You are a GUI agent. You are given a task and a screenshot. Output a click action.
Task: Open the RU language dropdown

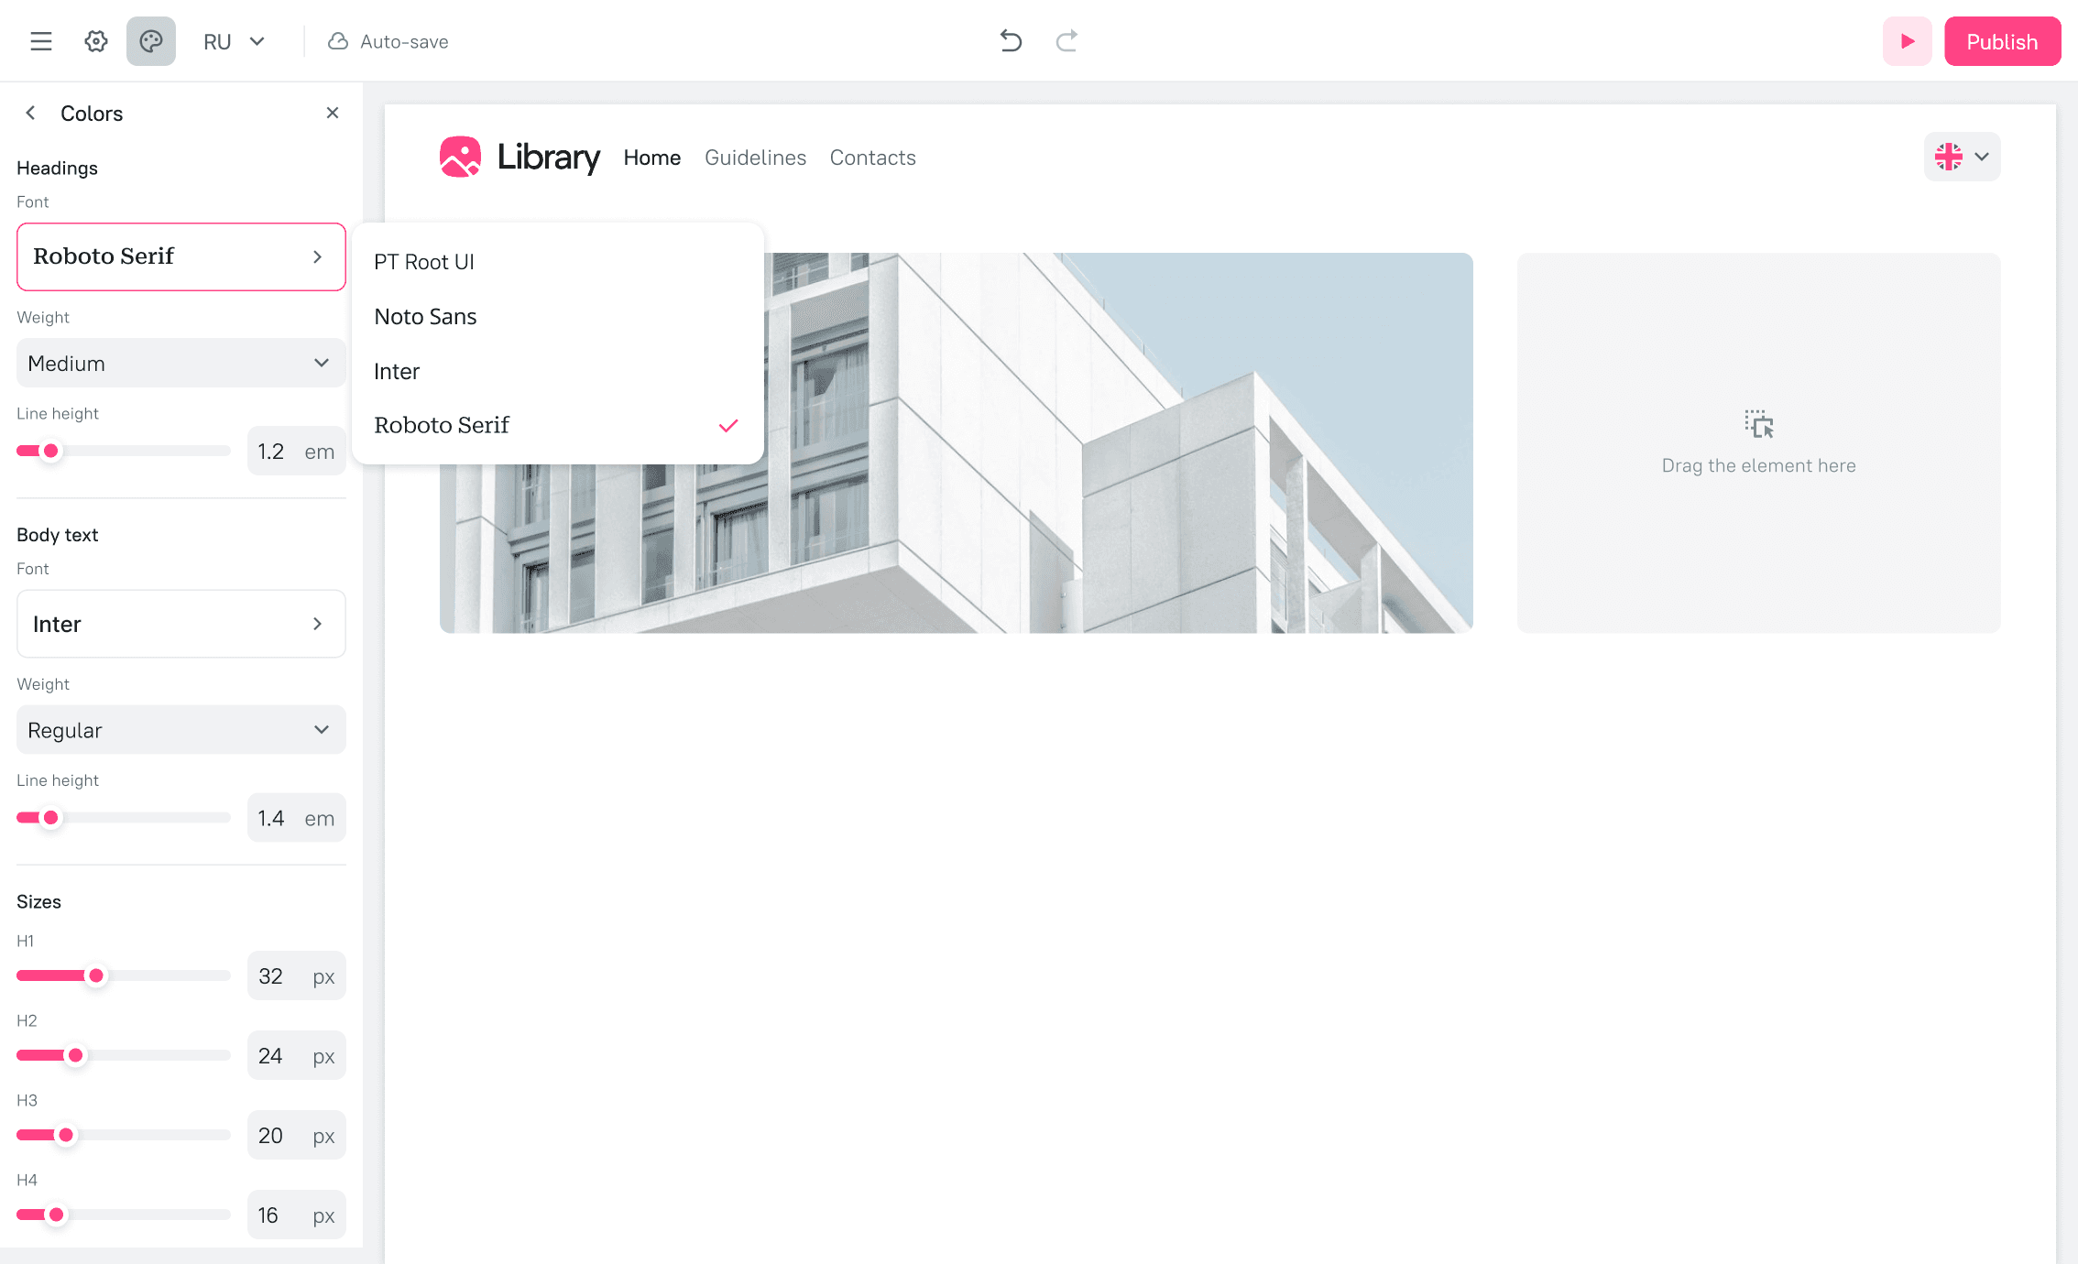234,41
